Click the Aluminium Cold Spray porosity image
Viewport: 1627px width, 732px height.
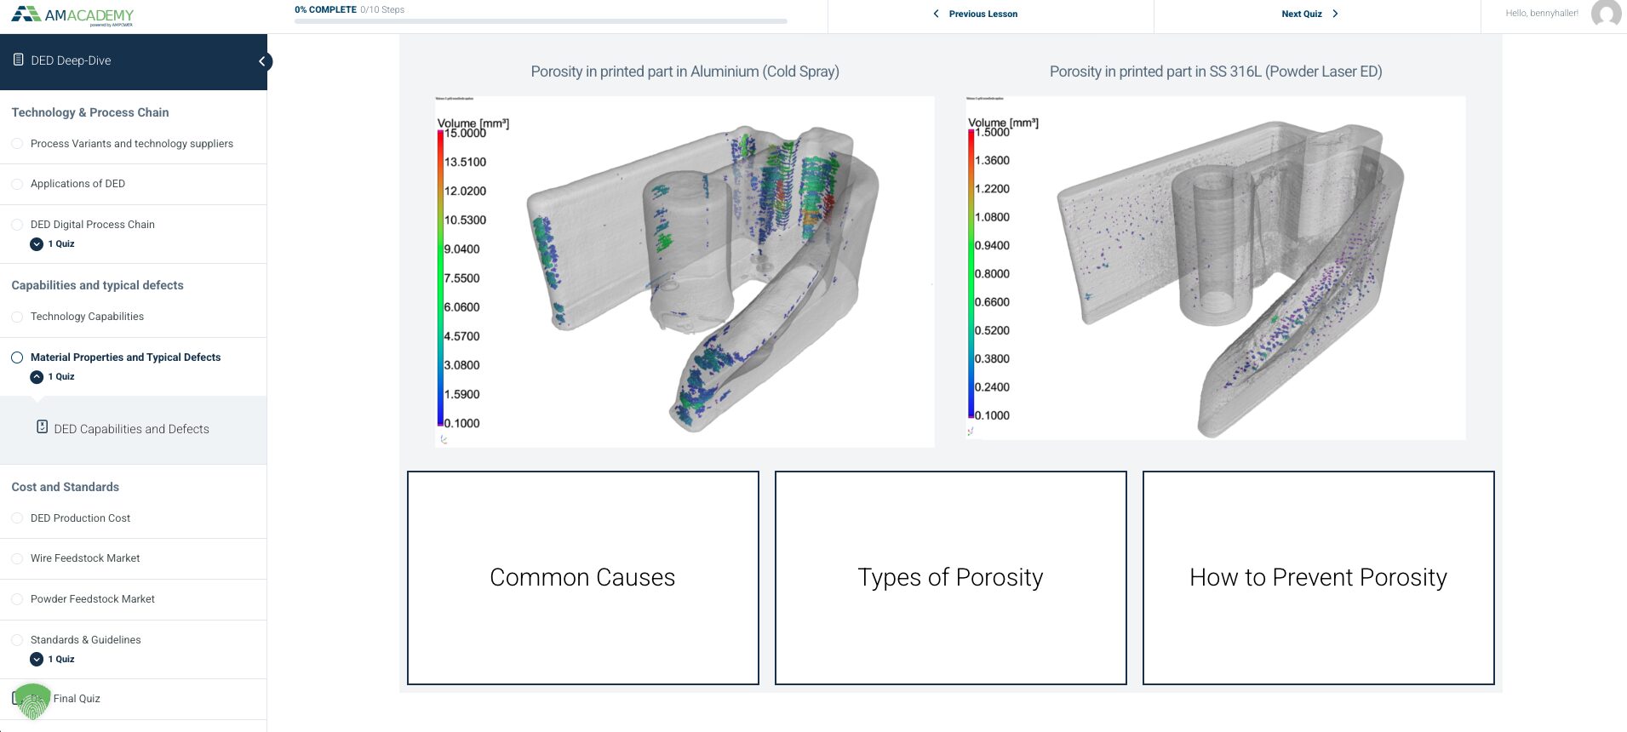685,272
